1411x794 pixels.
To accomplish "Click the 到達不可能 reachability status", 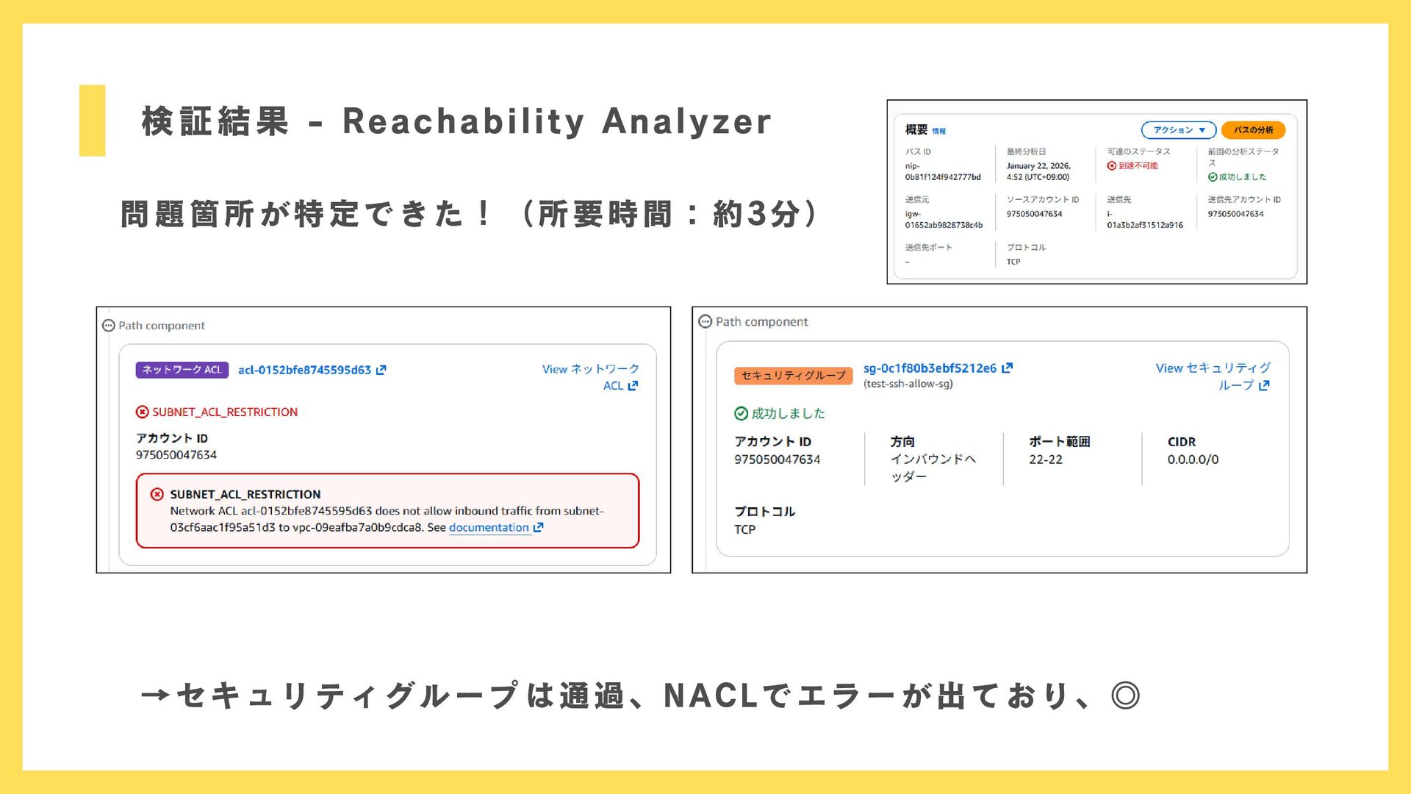I will tap(1137, 166).
